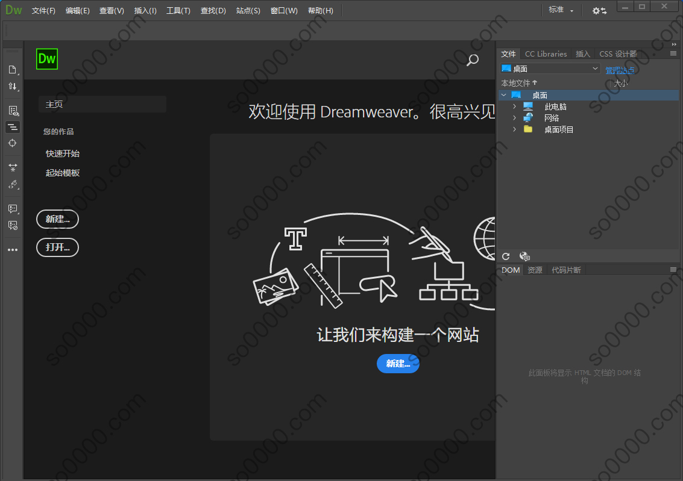
Task: Select 快速开始 in the start sidebar
Action: click(63, 154)
